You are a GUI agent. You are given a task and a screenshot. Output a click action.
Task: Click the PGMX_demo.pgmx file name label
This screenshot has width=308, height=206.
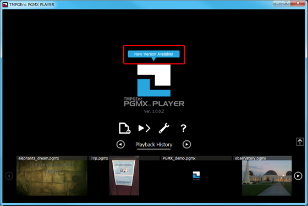pyautogui.click(x=179, y=158)
